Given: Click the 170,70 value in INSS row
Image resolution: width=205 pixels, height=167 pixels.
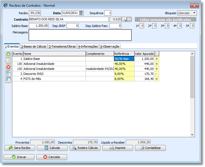Looking at the screenshot, I should tap(145, 74).
